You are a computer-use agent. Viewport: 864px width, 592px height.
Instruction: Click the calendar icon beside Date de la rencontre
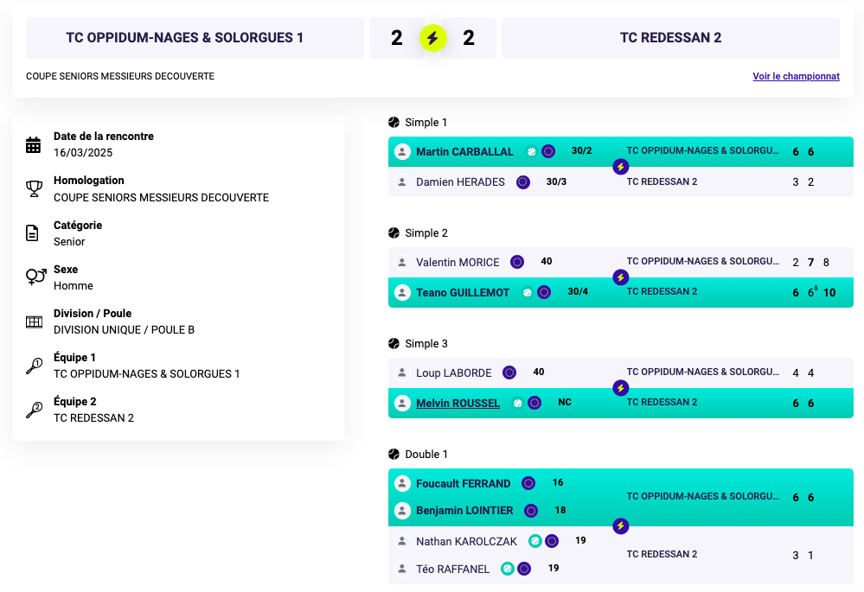click(34, 145)
